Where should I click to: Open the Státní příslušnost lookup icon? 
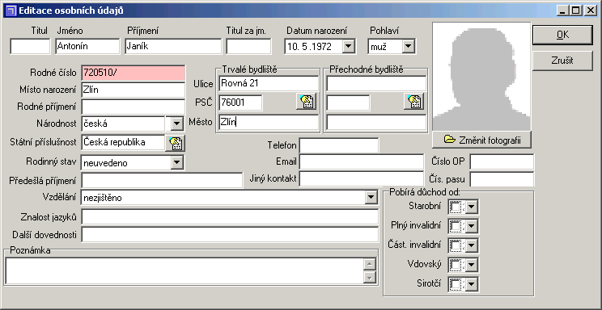175,143
